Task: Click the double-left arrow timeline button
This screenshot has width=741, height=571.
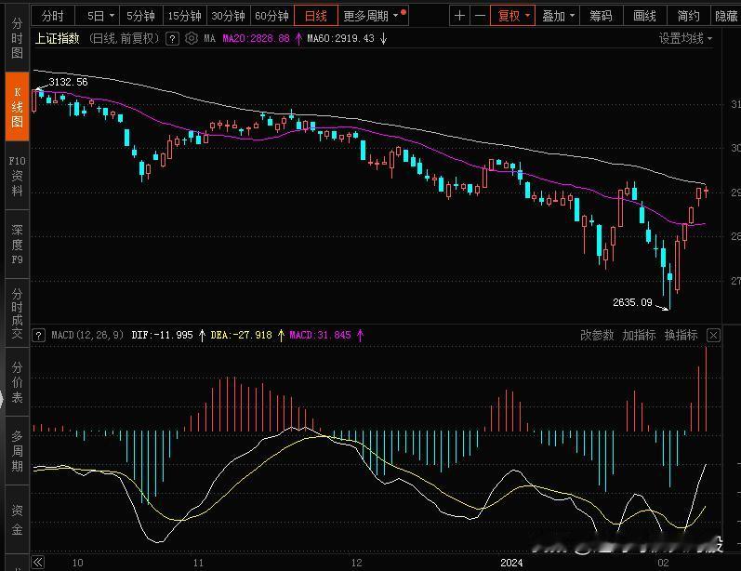Action: 38,563
